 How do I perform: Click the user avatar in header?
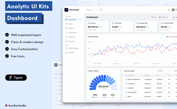pyautogui.click(x=173, y=10)
